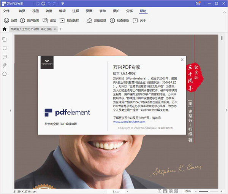Click the version 7.6.1.4902 text
228x194 pixels.
tap(124, 73)
